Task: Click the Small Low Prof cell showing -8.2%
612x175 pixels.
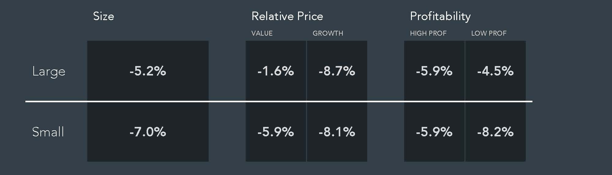Action: pos(495,132)
